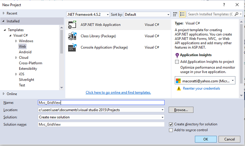Select 'Console Application (Package)' template name
Screen dimensions: 245x146
tap(104, 48)
